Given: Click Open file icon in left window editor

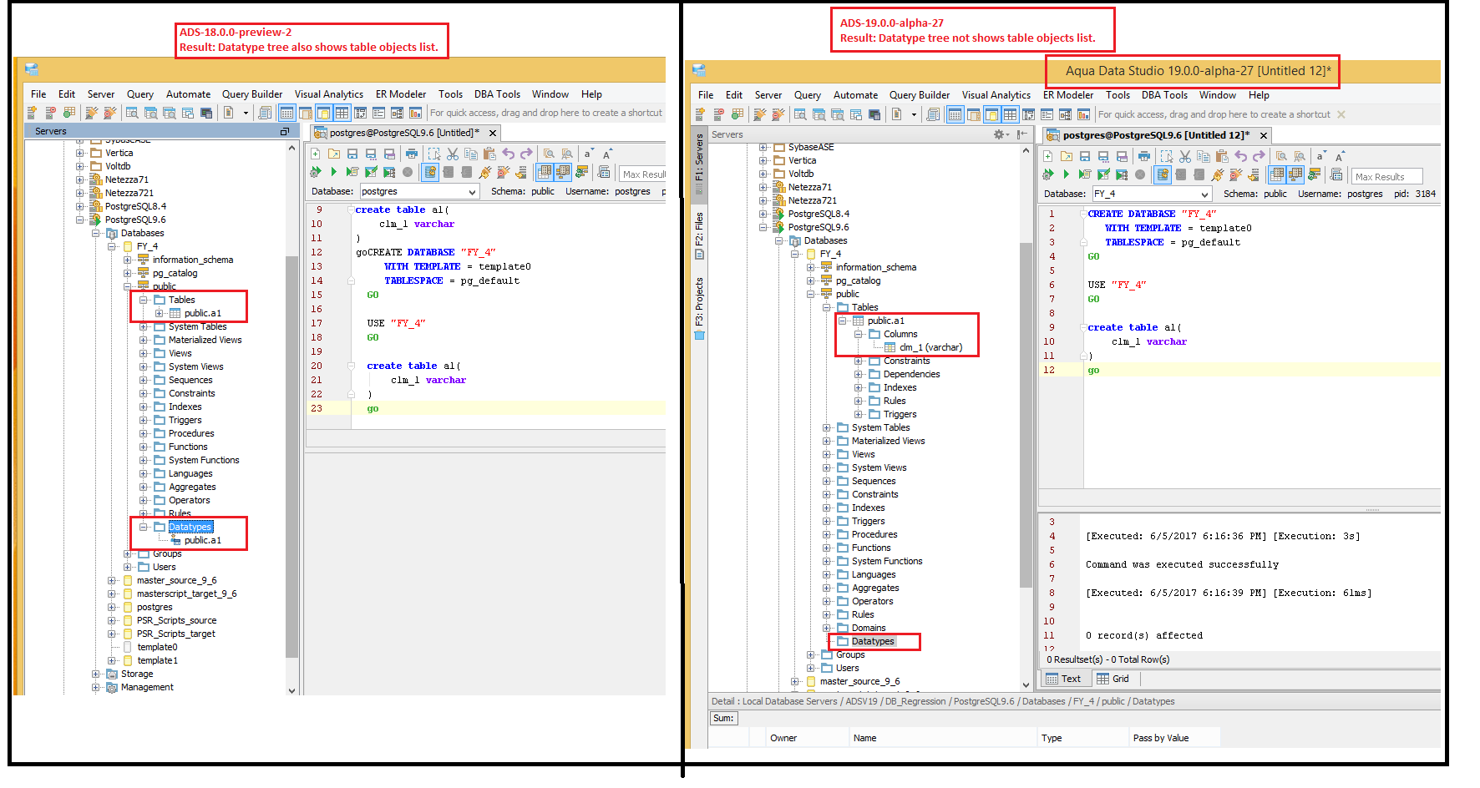Looking at the screenshot, I should point(334,154).
